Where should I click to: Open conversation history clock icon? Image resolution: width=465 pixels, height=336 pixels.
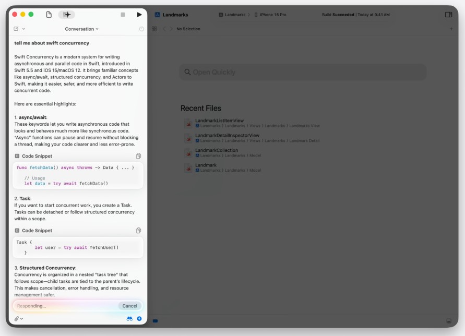pyautogui.click(x=141, y=29)
